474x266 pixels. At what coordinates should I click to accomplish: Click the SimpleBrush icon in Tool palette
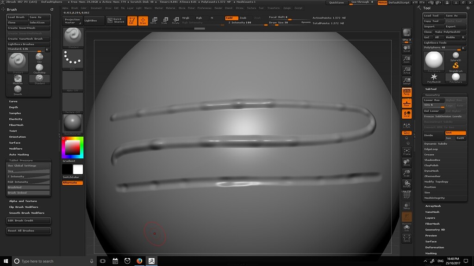(x=455, y=66)
